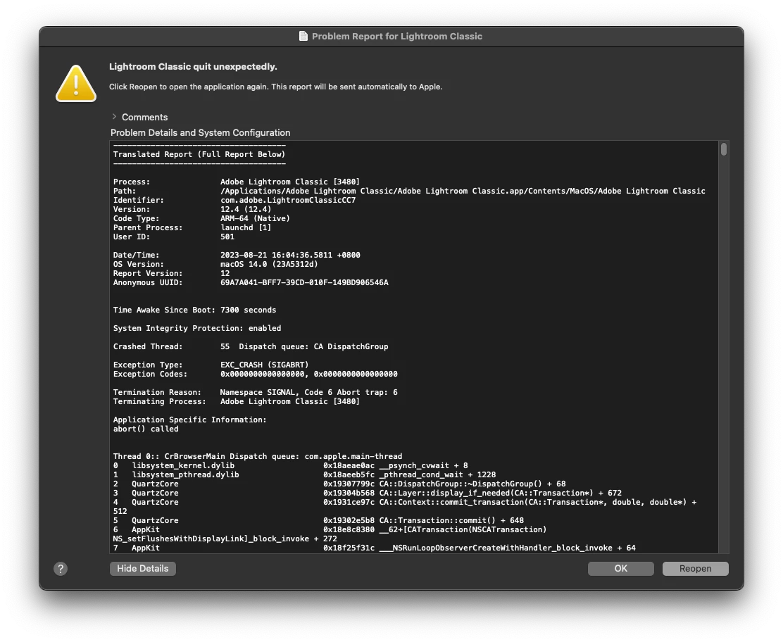Click the Path line for Adobe Lightroom Classic.app
This screenshot has height=642, width=783.
coord(463,191)
